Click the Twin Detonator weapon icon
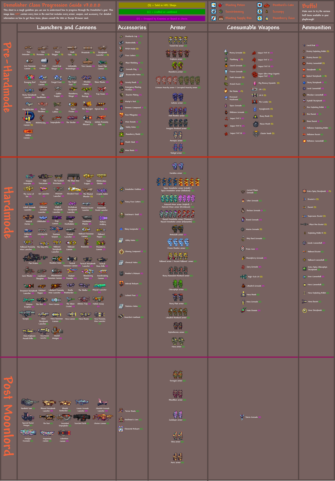This screenshot has width=335, height=481. 29,48
